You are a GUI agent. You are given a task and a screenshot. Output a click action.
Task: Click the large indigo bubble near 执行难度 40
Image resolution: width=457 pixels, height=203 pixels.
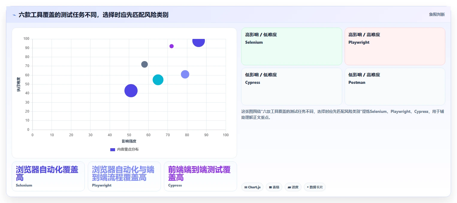pyautogui.click(x=131, y=91)
